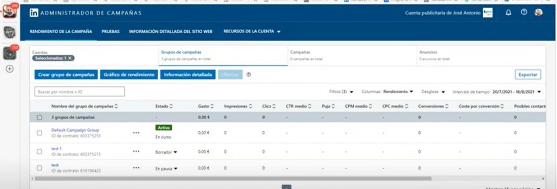557x189 pixels.
Task: Open the Pruebas section
Action: tap(110, 31)
